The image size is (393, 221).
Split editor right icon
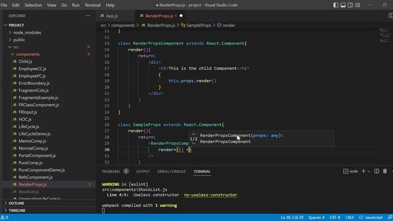point(391,15)
